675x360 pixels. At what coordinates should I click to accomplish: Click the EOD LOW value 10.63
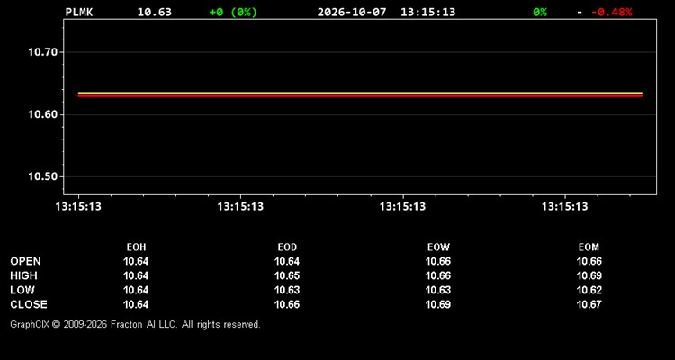(x=287, y=290)
